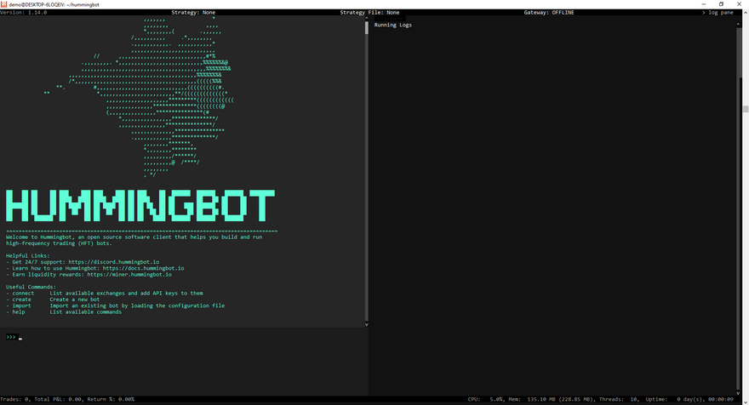This screenshot has height=405, width=749.
Task: Click the Version 1.14.0 label
Action: pyautogui.click(x=24, y=13)
